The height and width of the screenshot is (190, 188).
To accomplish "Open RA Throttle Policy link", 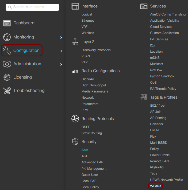I will pyautogui.click(x=163, y=89).
